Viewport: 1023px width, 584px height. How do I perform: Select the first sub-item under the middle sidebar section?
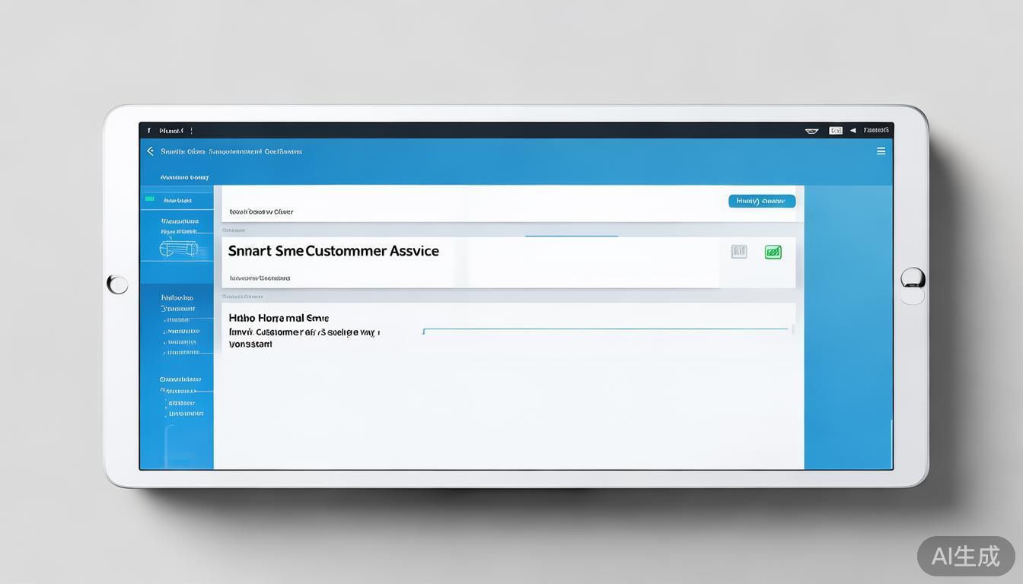pyautogui.click(x=183, y=320)
